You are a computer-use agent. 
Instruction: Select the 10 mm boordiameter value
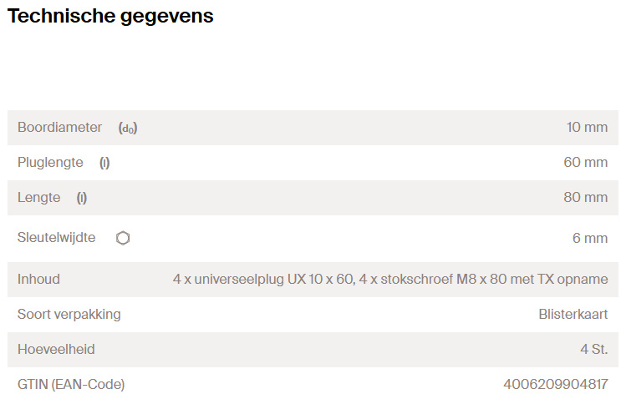[587, 127]
